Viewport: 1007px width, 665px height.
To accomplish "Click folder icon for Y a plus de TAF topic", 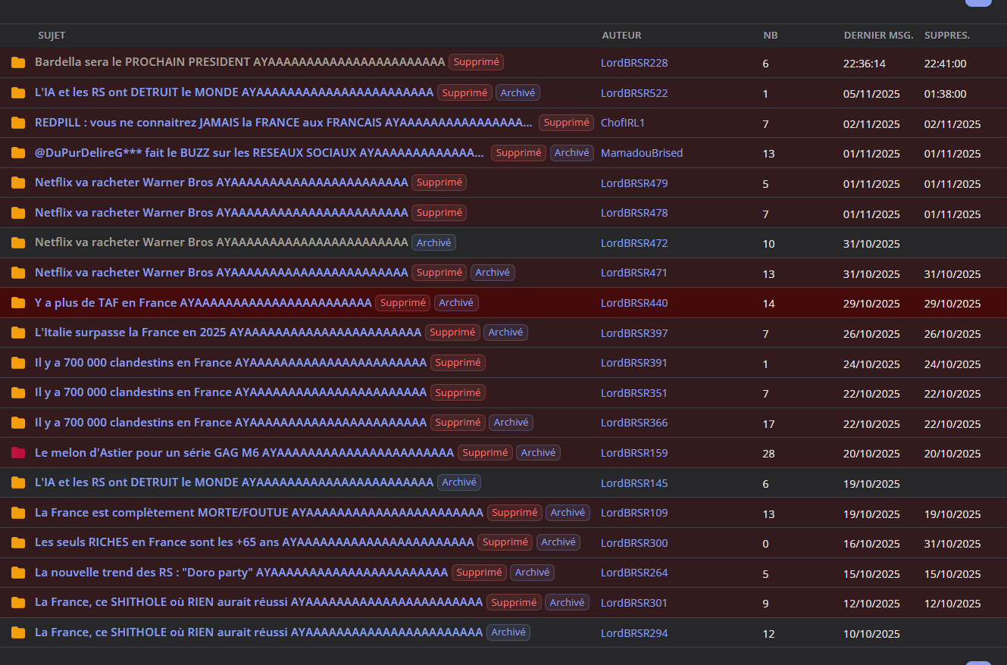I will (18, 303).
